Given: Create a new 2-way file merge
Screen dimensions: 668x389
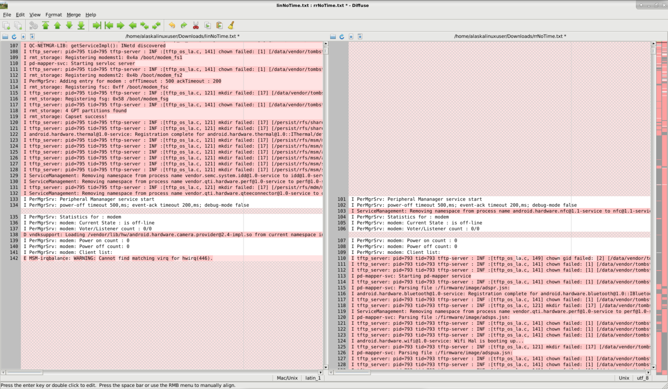Looking at the screenshot, I should [x=7, y=26].
